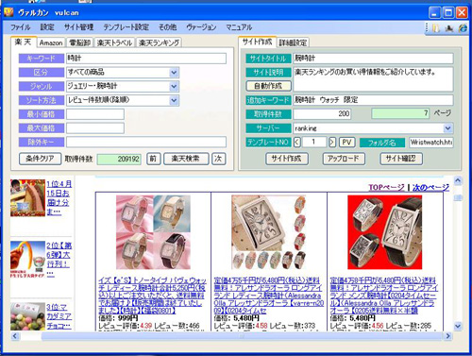Click the 最大価格 input field
Screen dimensions: 472x356
[95, 128]
